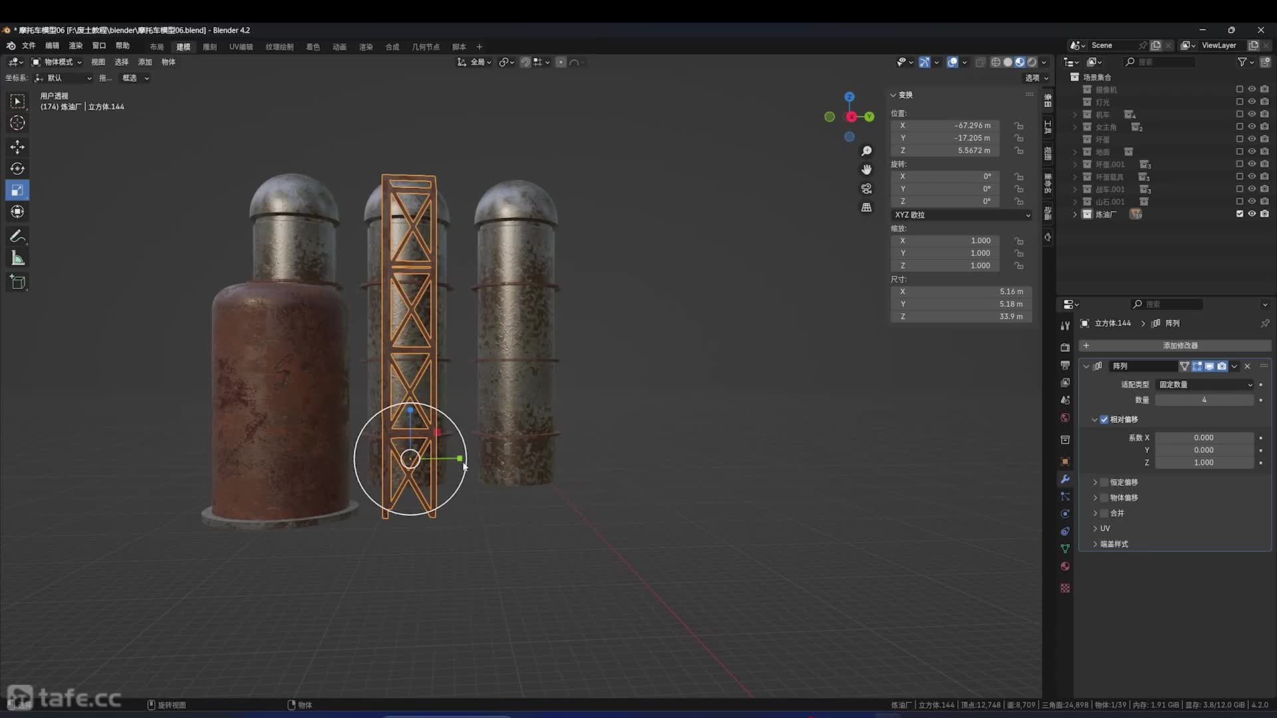This screenshot has width=1277, height=718.
Task: Select the Transform tool
Action: point(18,212)
